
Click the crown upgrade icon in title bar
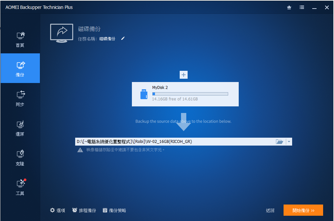(289, 8)
